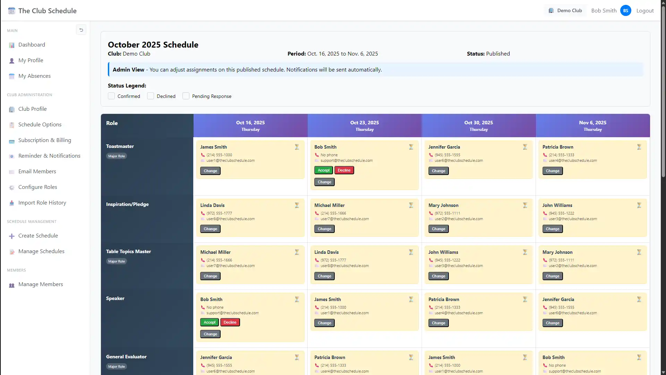666x375 pixels.
Task: Click the Club Profile building icon
Action: click(12, 109)
